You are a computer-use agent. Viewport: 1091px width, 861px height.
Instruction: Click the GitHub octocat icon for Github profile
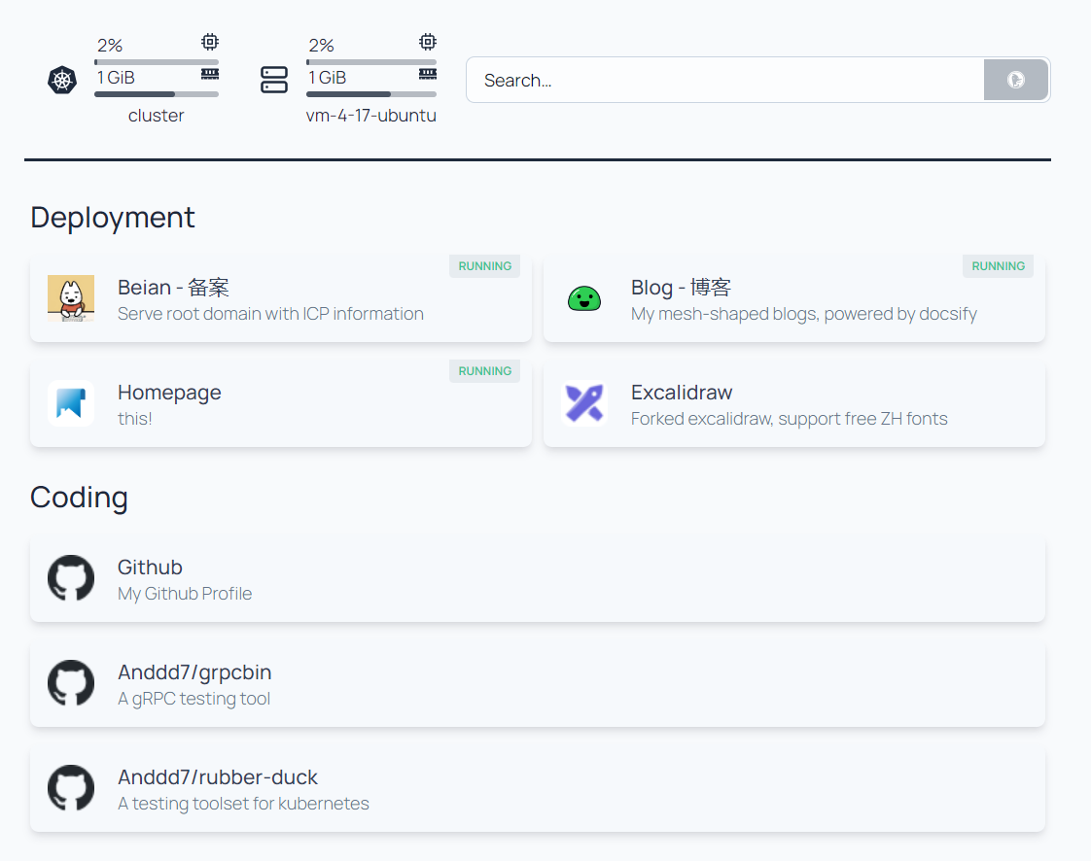[71, 578]
